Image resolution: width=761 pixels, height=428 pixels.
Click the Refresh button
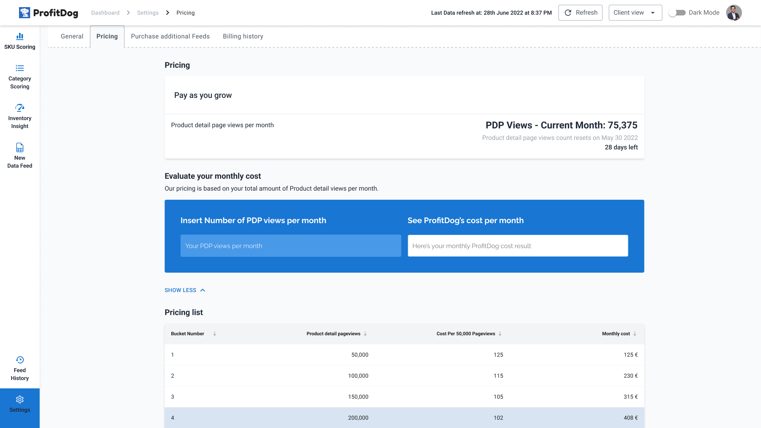click(580, 13)
